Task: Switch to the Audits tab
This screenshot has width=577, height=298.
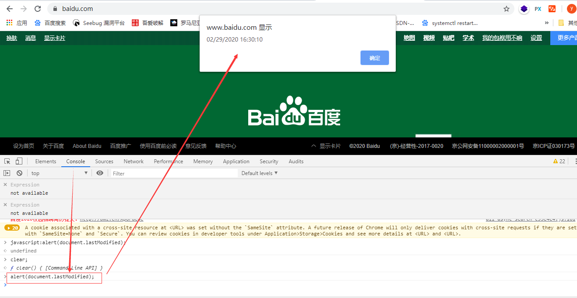Action: (296, 161)
